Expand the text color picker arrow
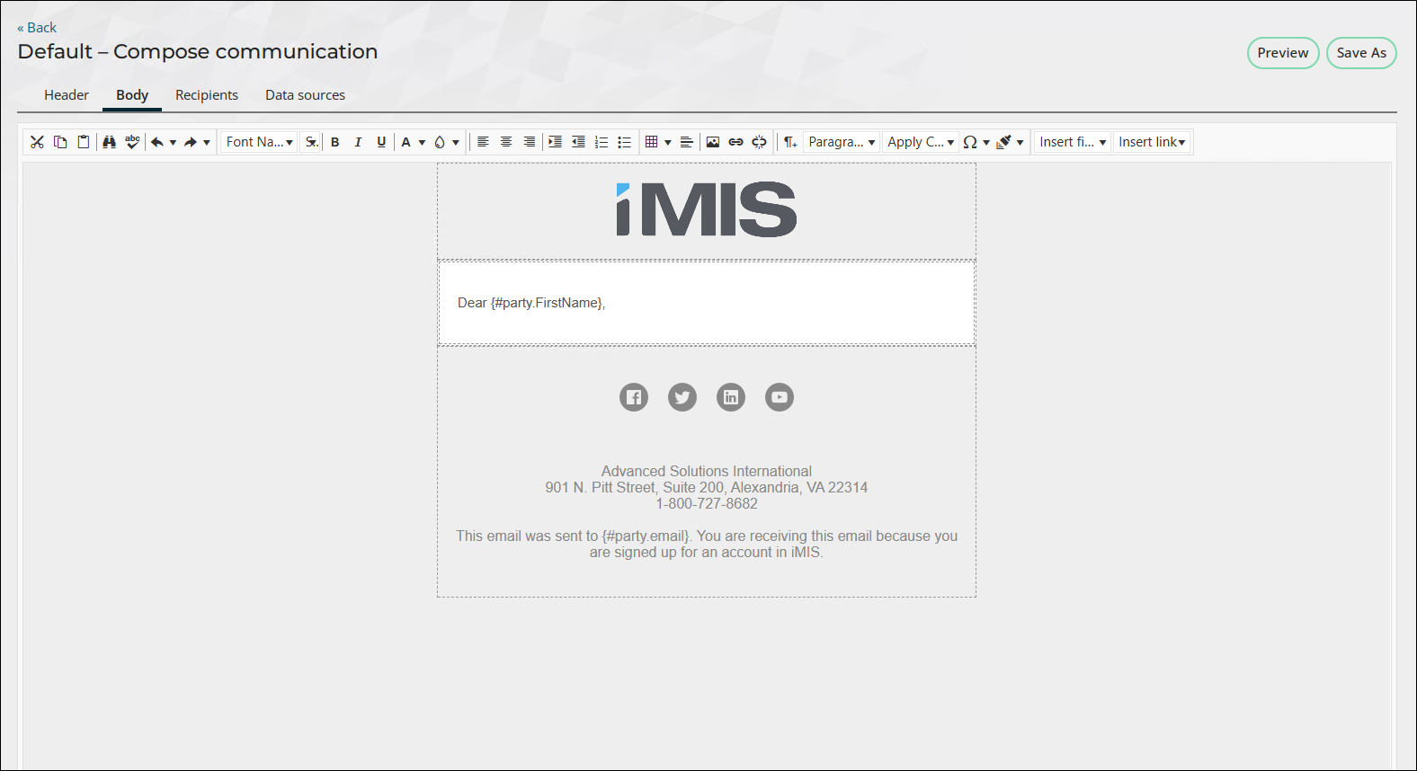 (422, 142)
